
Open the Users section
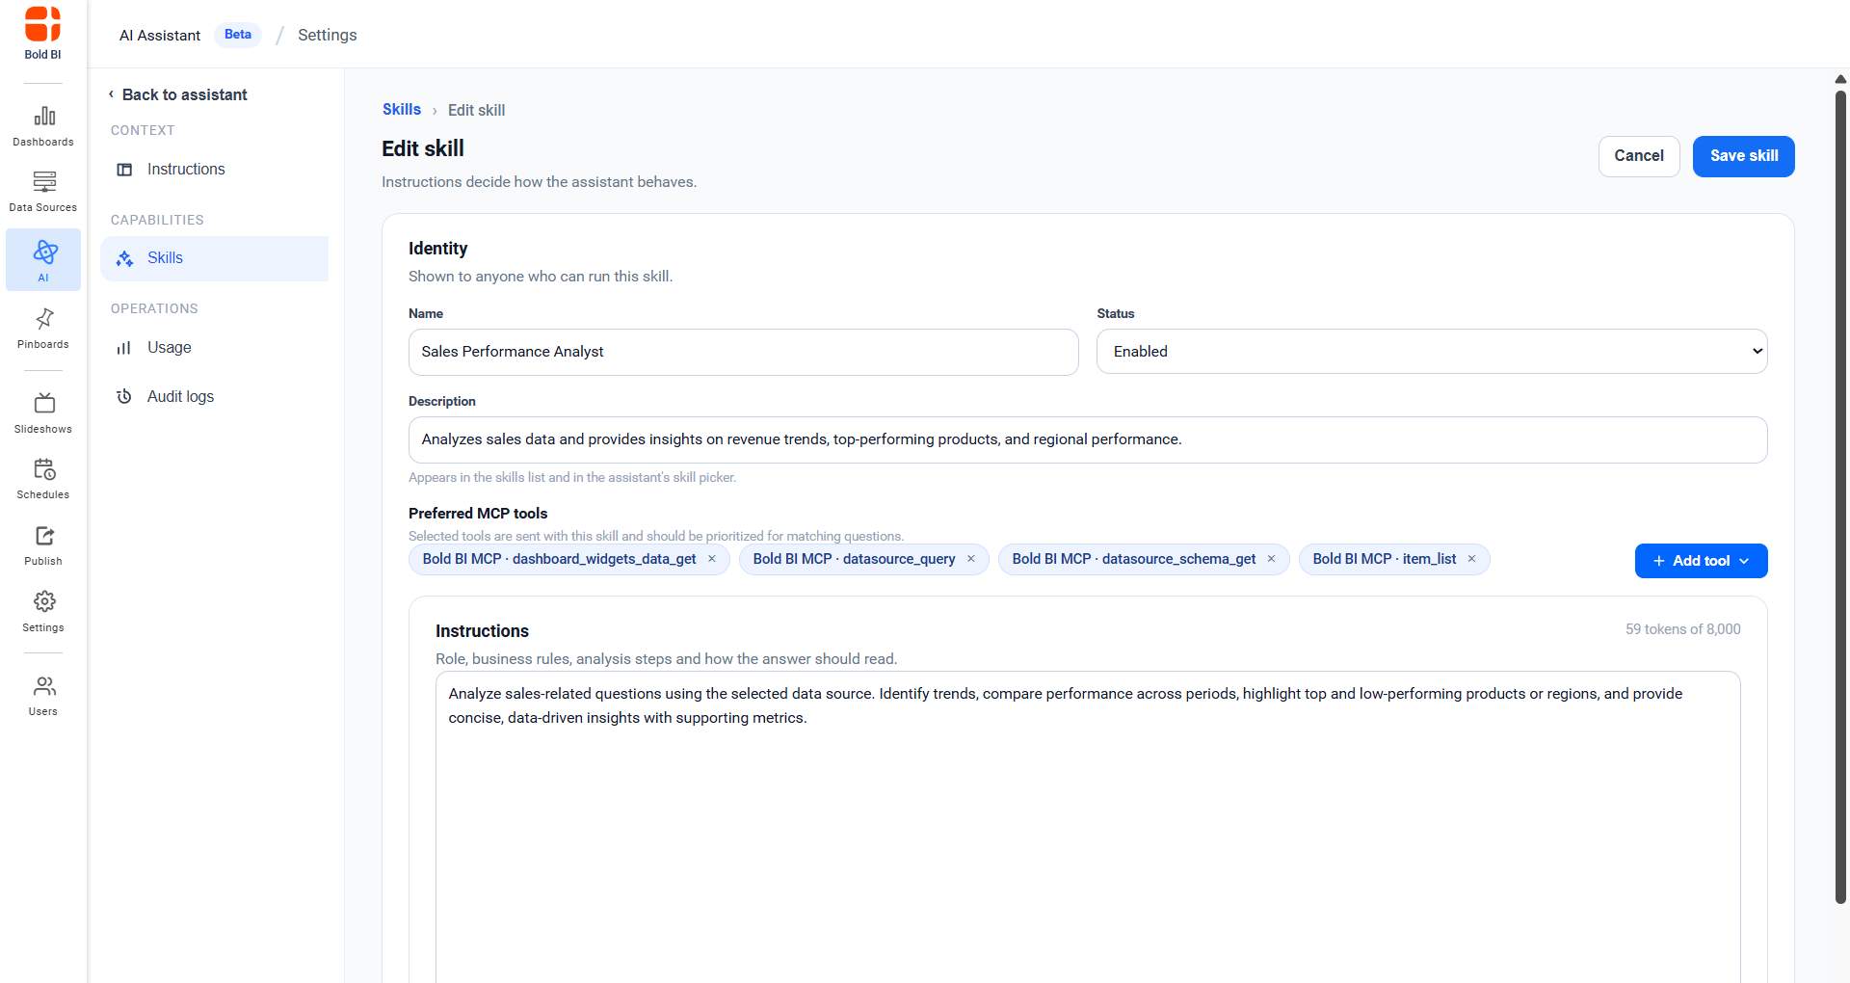[x=43, y=696]
